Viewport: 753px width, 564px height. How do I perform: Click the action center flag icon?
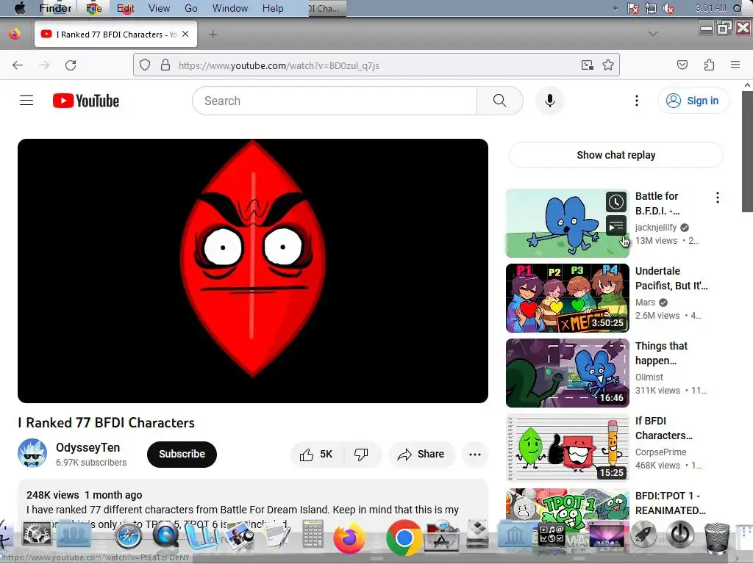tap(633, 8)
